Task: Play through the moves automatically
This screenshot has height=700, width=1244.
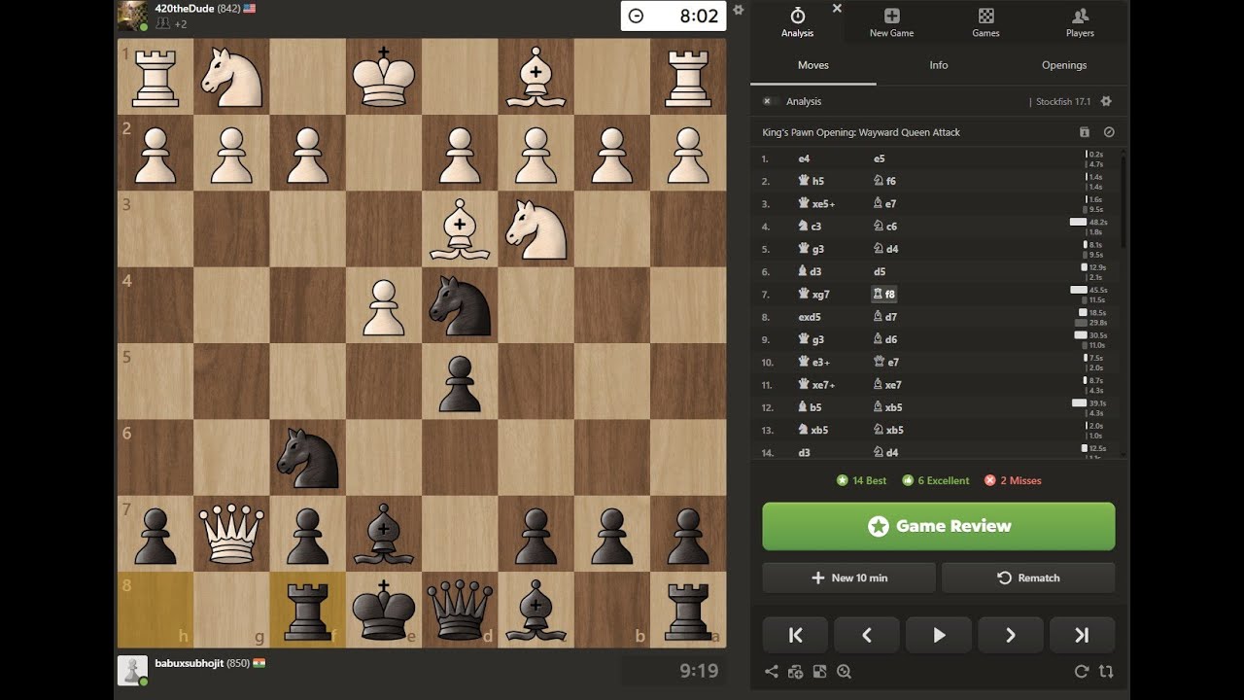Action: click(x=939, y=635)
